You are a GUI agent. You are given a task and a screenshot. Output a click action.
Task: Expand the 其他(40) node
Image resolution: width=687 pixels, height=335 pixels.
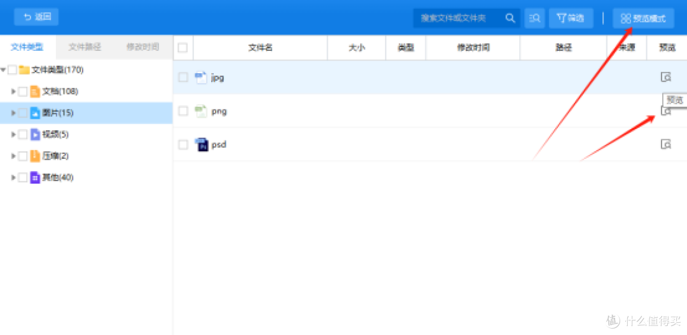click(x=13, y=177)
